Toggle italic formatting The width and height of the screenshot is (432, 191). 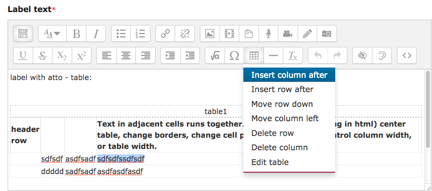pos(96,34)
